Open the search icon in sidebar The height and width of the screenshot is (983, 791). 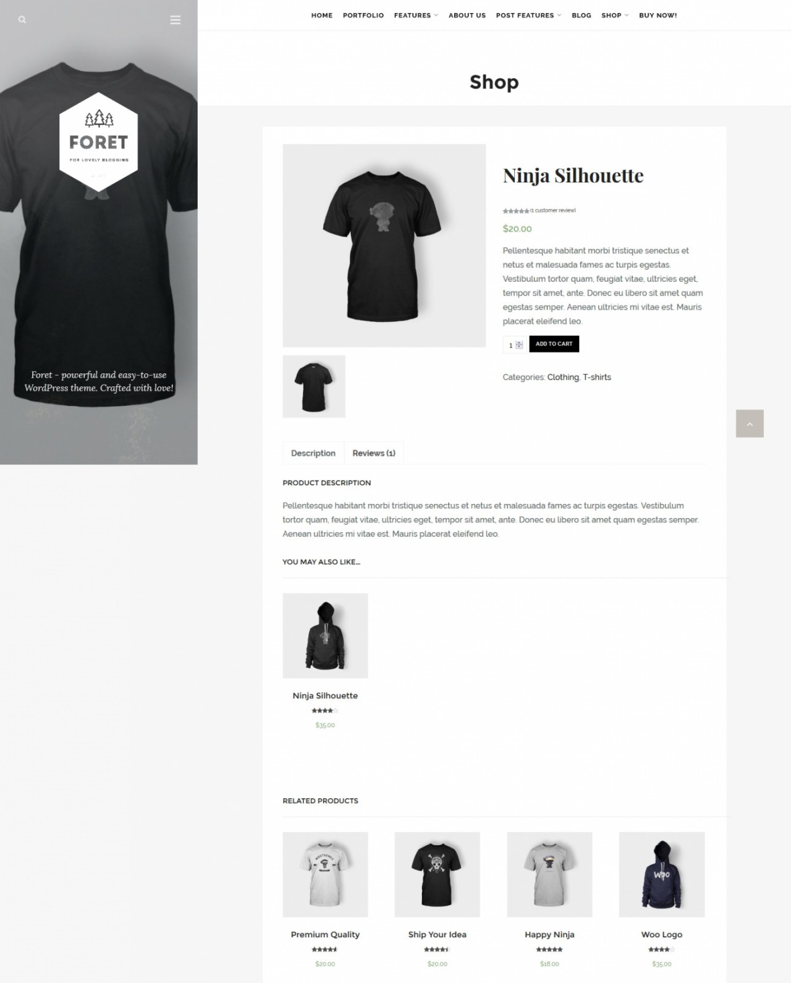click(22, 20)
